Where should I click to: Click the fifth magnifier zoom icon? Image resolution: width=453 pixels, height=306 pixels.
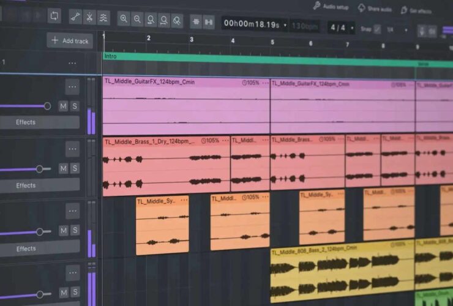pos(177,21)
